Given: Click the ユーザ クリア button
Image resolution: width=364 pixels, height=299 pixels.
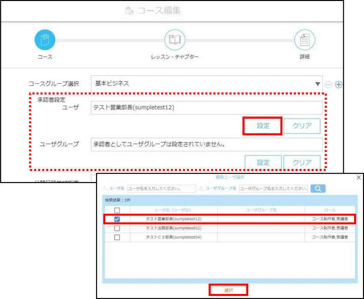Looking at the screenshot, I should 302,126.
